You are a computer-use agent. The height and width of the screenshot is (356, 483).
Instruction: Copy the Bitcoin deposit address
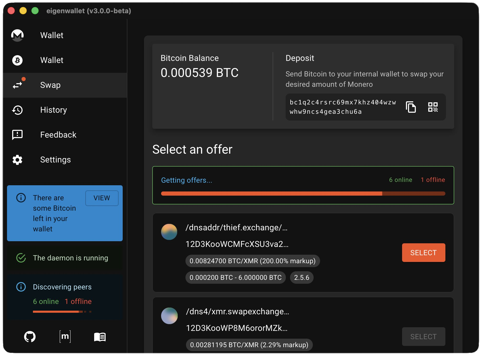pos(411,107)
